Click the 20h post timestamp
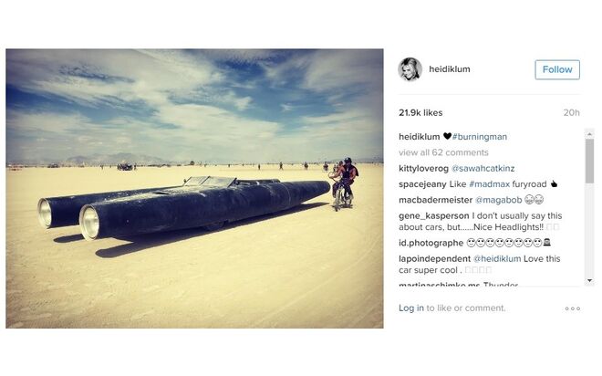602x376 pixels. (x=571, y=113)
